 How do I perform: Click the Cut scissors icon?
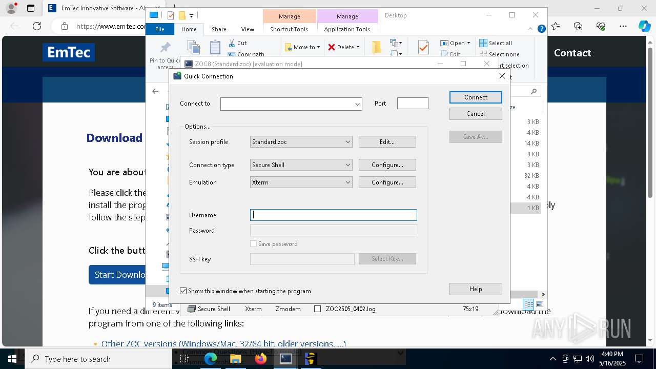pos(232,43)
